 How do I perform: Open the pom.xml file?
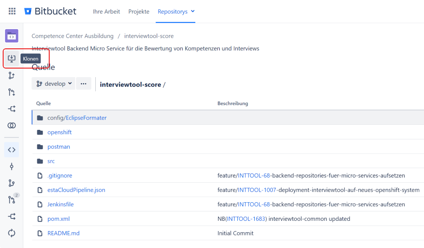click(x=58, y=219)
